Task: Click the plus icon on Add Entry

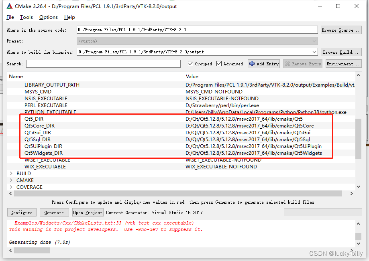Action: 252,64
